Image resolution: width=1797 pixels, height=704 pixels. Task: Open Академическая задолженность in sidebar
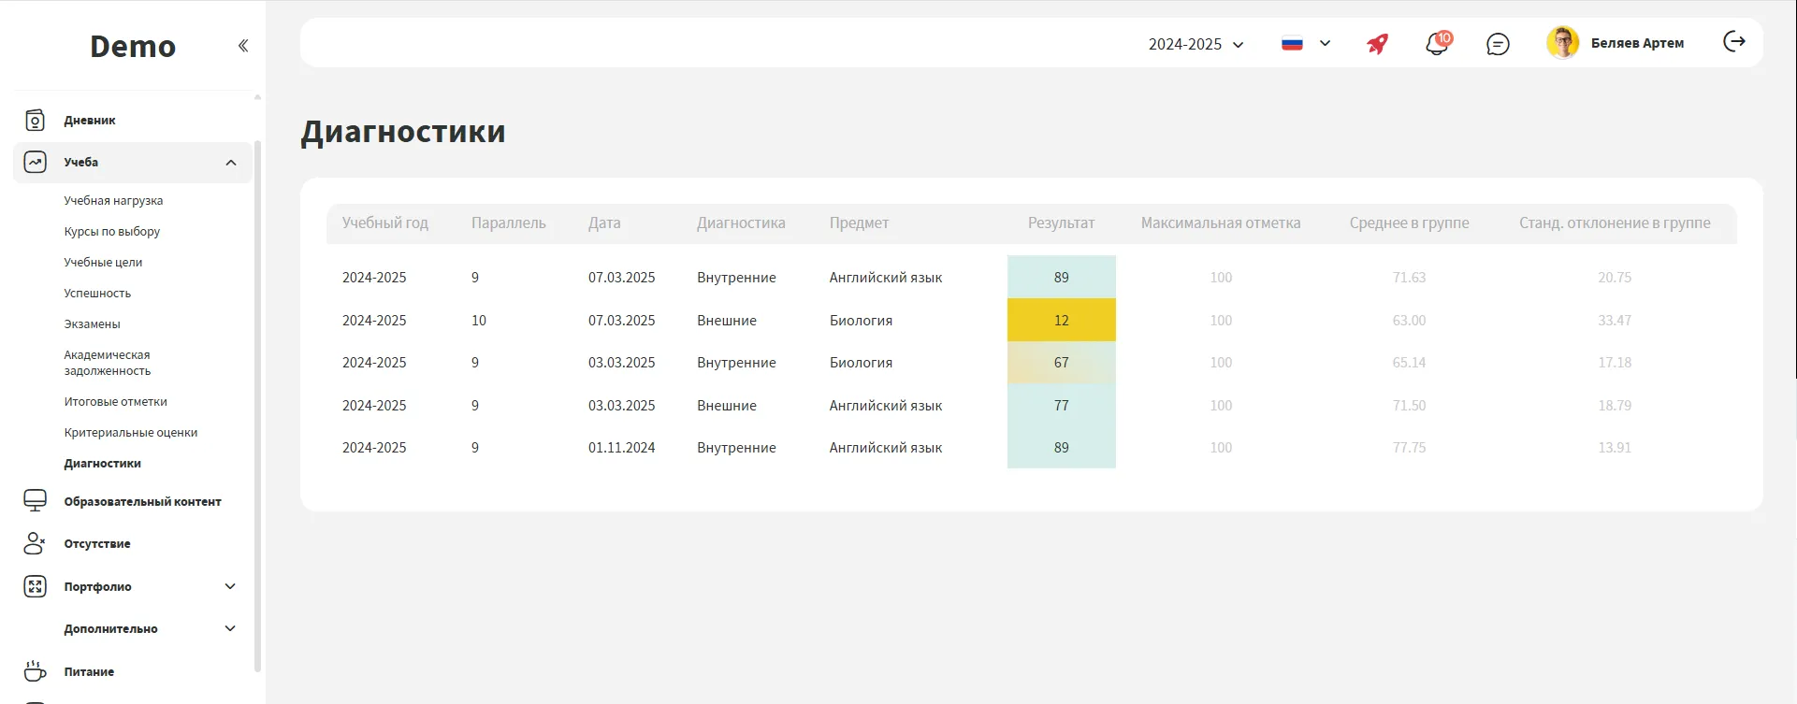107,363
